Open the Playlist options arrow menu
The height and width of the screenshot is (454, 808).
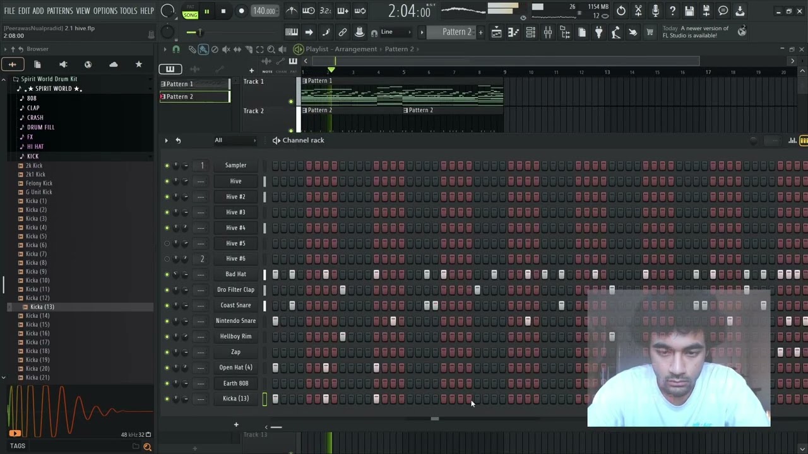(x=165, y=49)
